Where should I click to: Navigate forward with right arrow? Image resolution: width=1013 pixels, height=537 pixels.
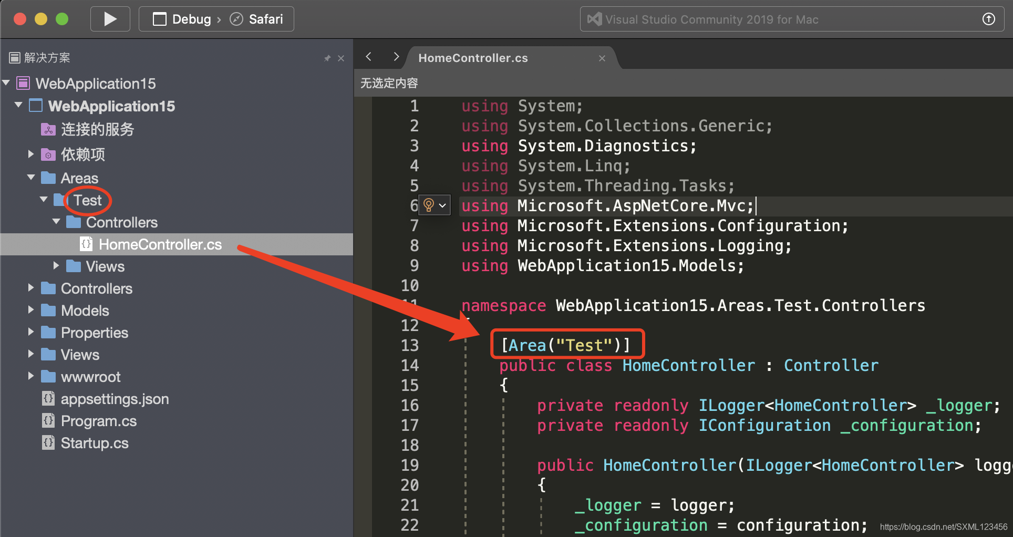pos(396,57)
